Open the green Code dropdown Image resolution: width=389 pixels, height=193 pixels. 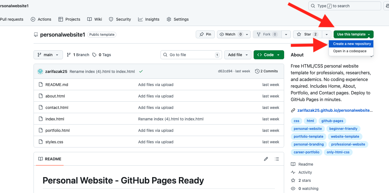tap(269, 54)
